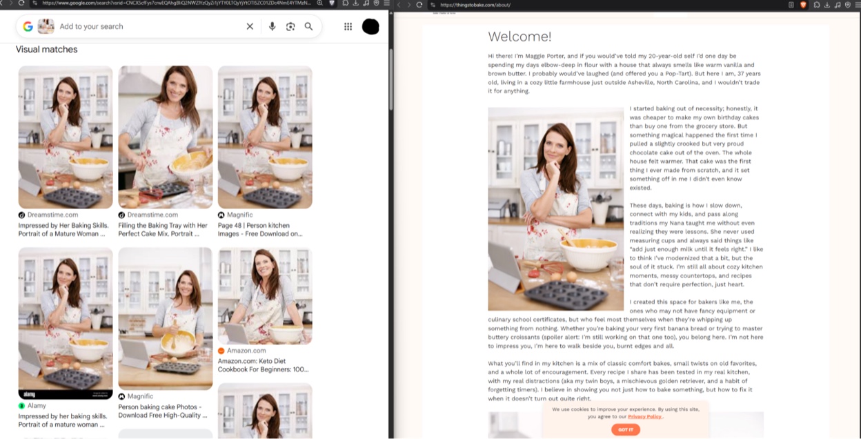This screenshot has width=861, height=439.
Task: Focus the Add to your search field
Action: tap(148, 26)
